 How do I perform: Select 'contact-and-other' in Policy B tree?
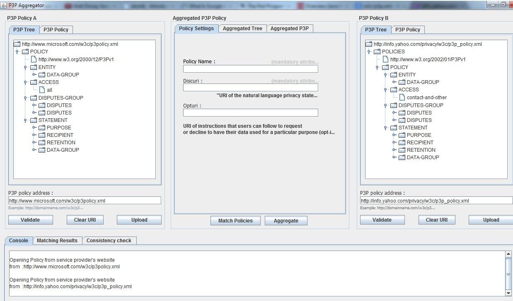point(427,98)
